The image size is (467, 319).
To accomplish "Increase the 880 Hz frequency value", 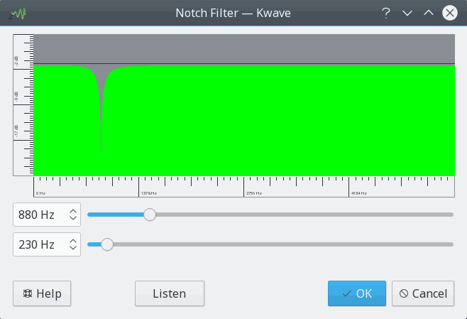I will (x=73, y=211).
